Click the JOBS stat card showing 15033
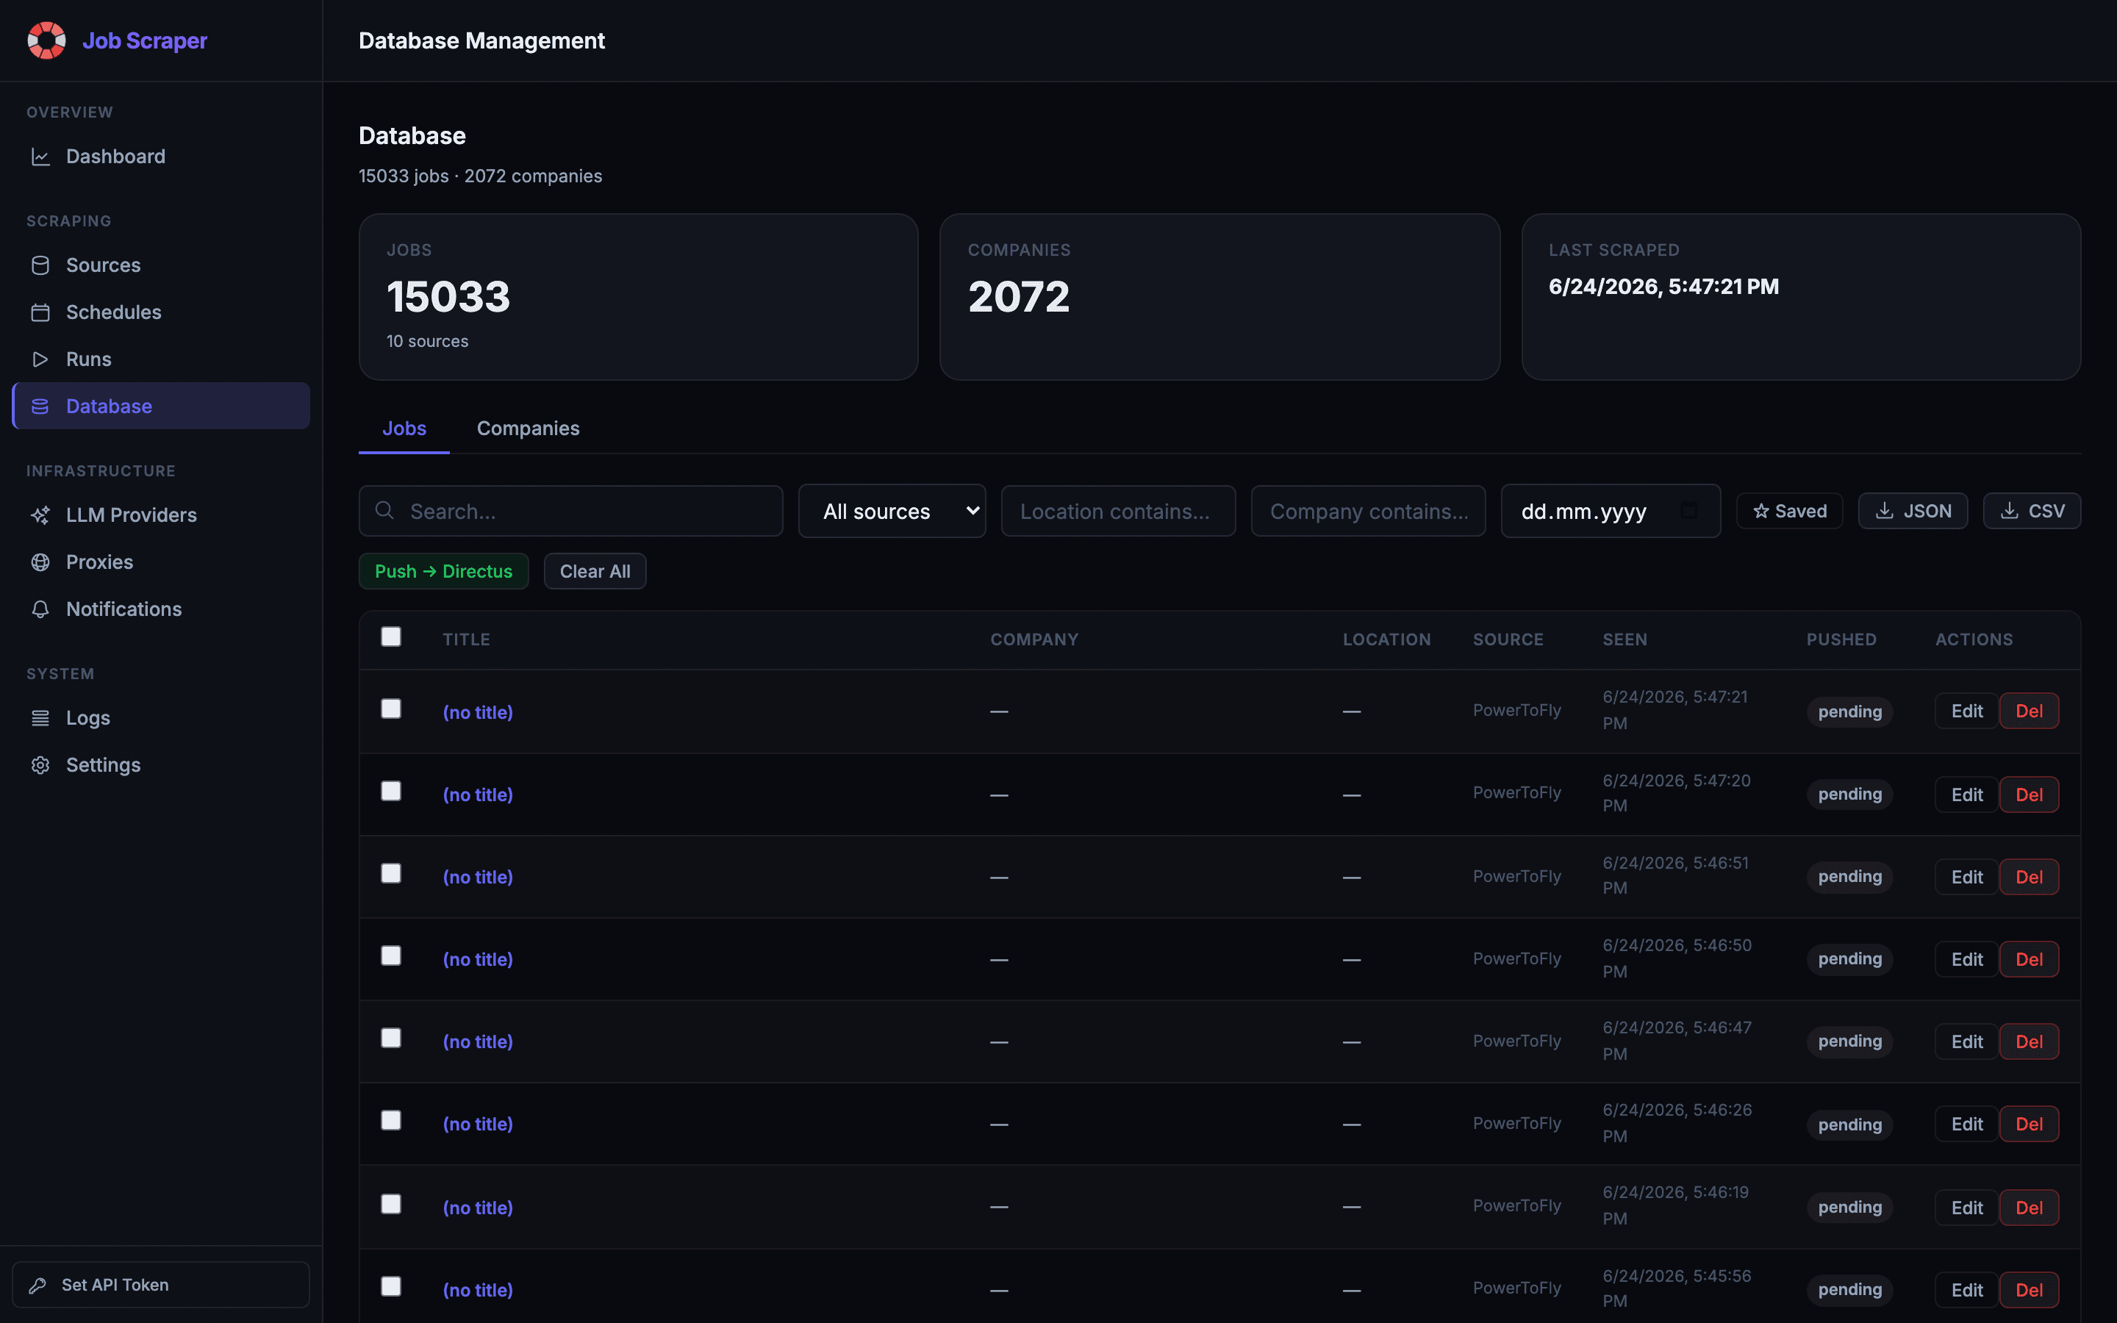 (x=638, y=297)
